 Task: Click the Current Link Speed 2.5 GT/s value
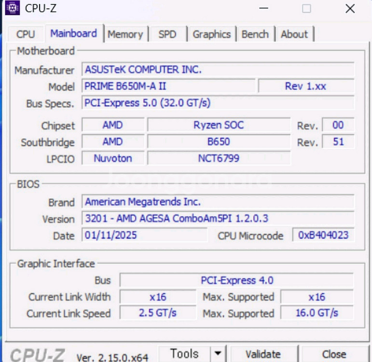click(x=158, y=313)
